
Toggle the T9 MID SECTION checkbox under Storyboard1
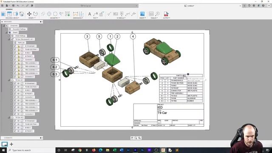coord(15,49)
